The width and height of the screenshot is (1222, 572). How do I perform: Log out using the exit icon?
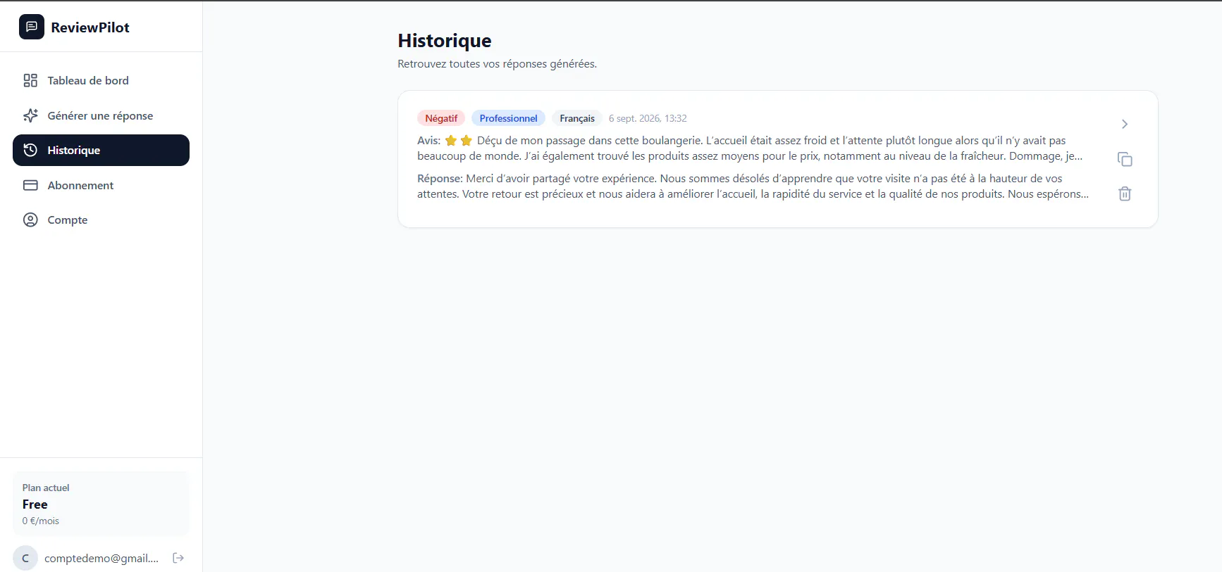click(178, 558)
